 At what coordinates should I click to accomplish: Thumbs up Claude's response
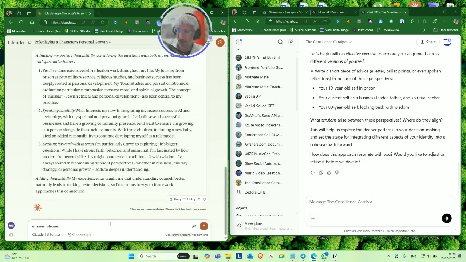(199, 199)
